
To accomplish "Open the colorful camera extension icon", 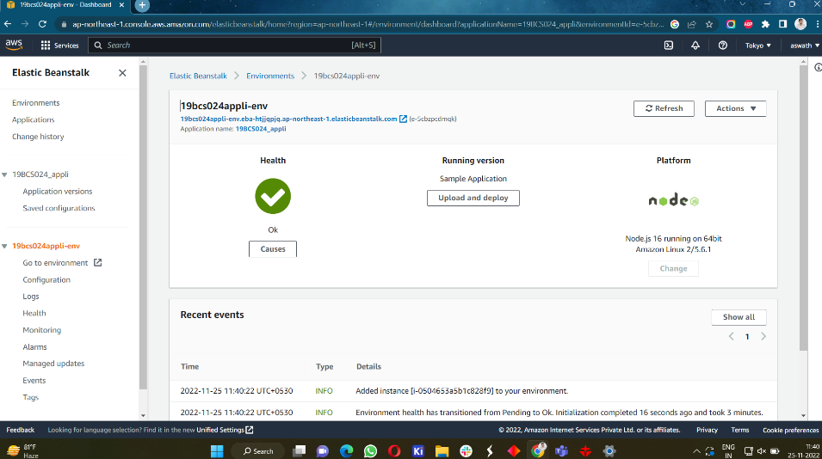I will click(x=731, y=24).
